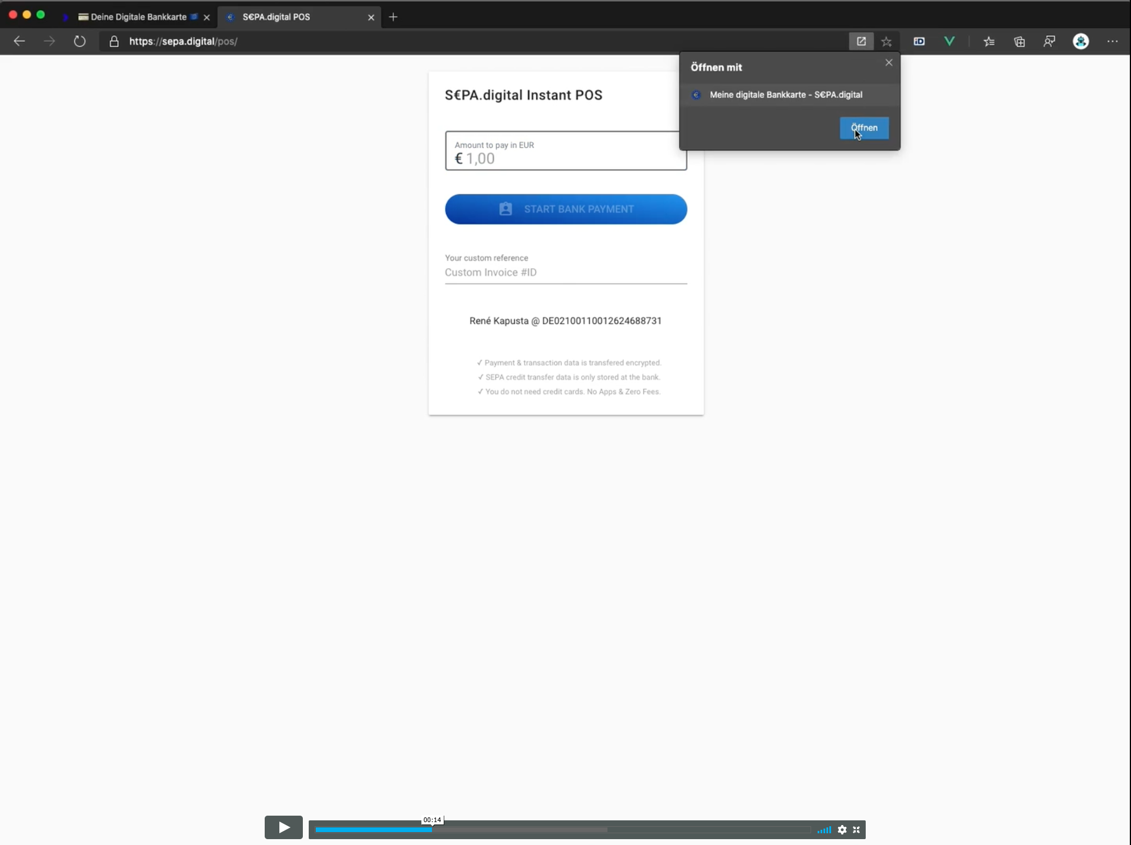Click the feedback person icon

coord(1049,41)
